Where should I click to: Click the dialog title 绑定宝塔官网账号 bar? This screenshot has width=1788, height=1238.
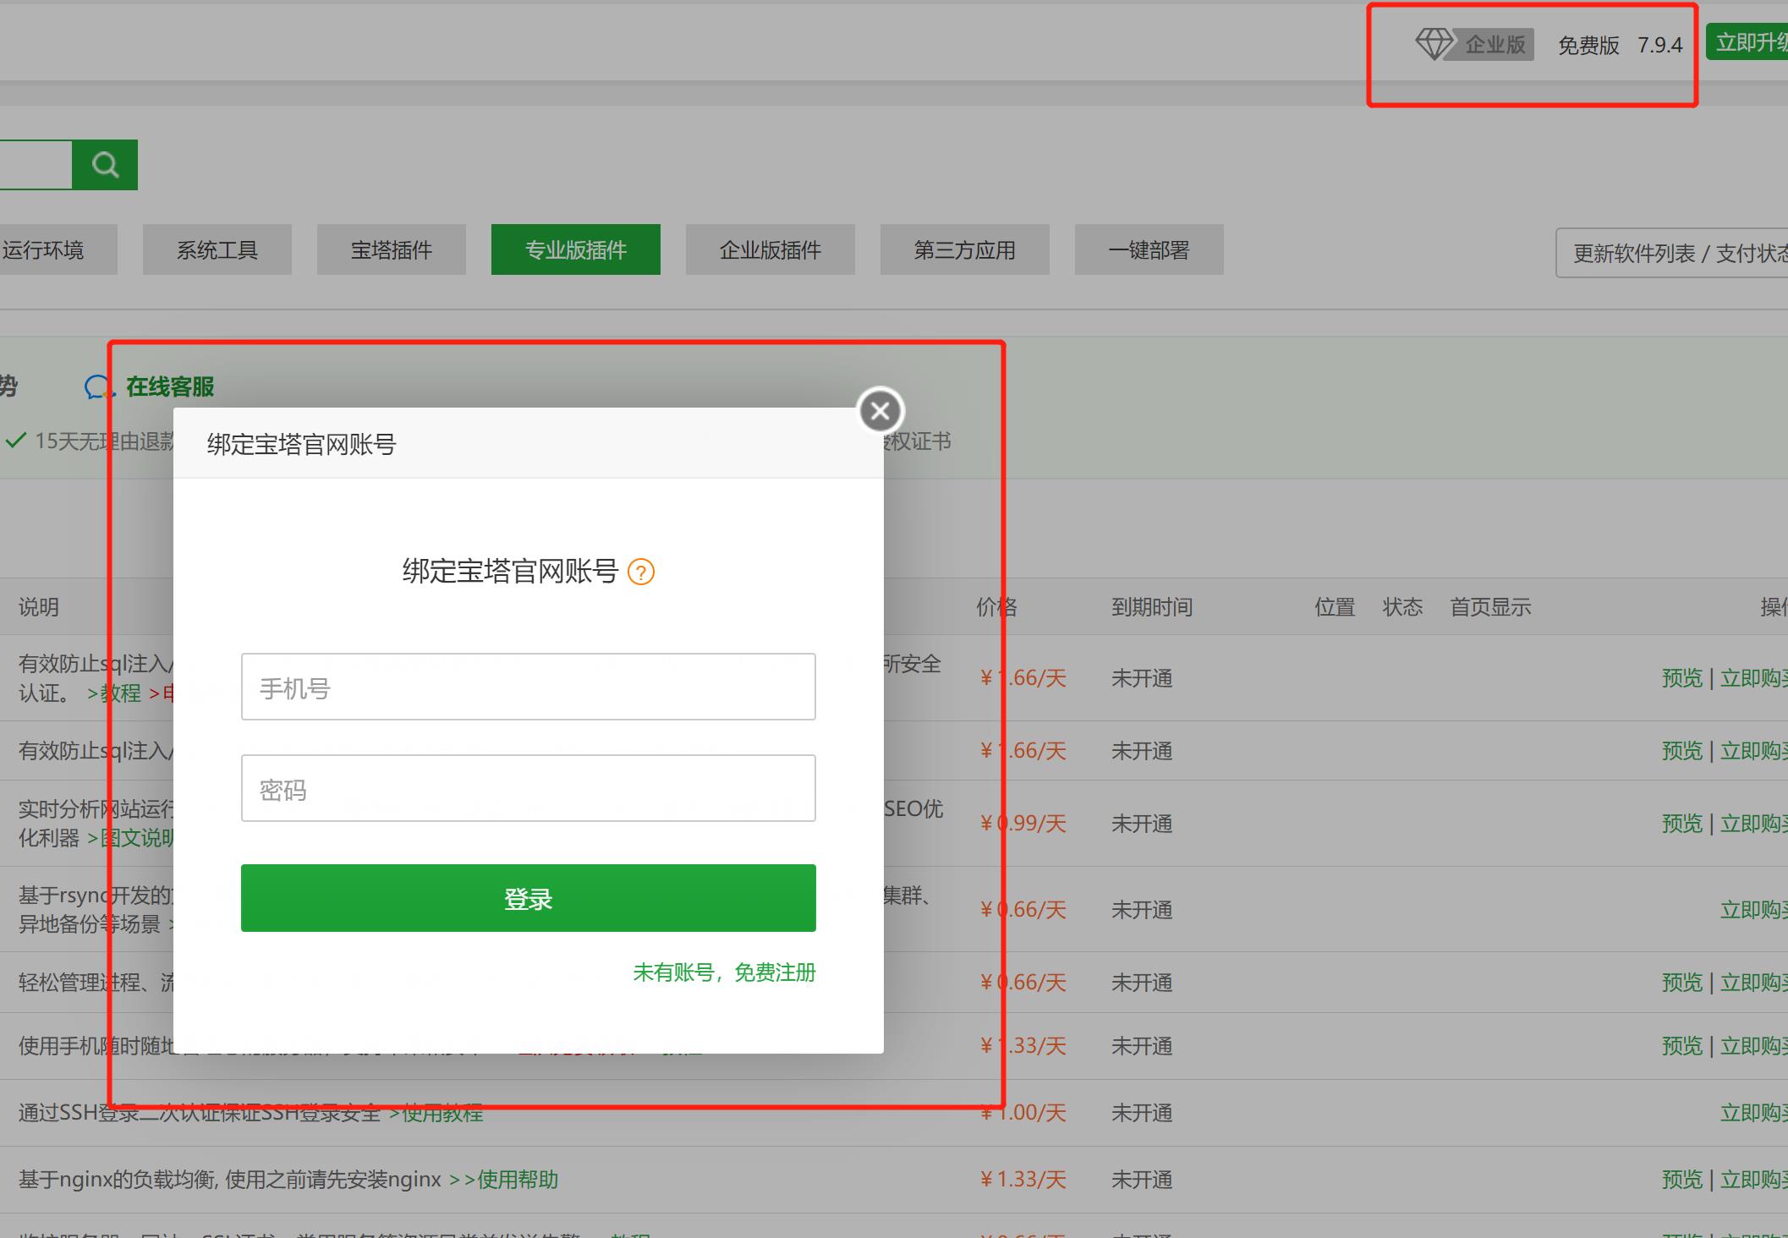pos(529,444)
